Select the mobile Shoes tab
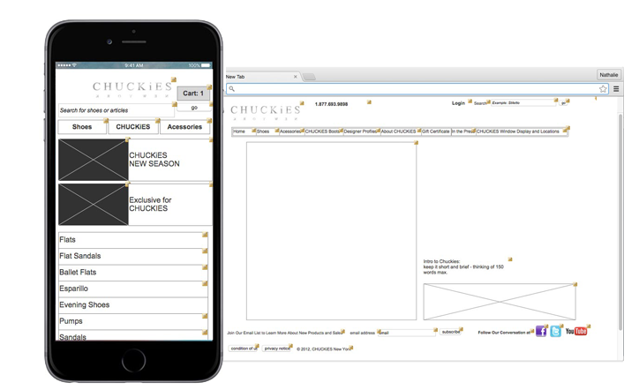The width and height of the screenshot is (639, 390). (x=82, y=127)
